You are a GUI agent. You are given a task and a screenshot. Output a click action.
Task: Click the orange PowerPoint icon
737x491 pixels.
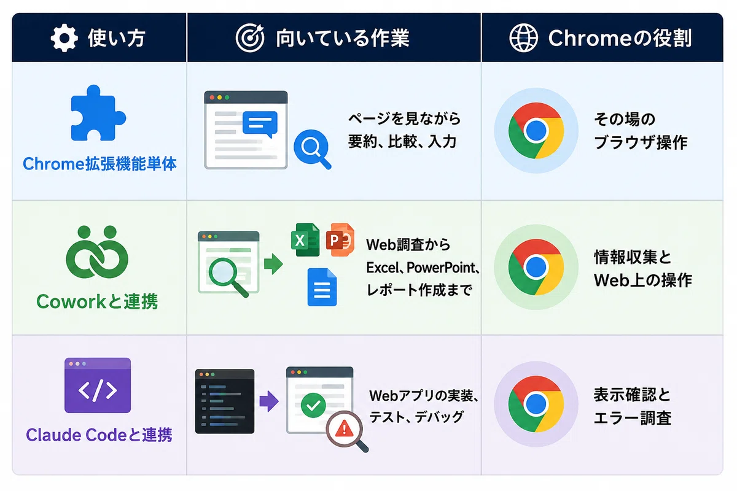[340, 240]
